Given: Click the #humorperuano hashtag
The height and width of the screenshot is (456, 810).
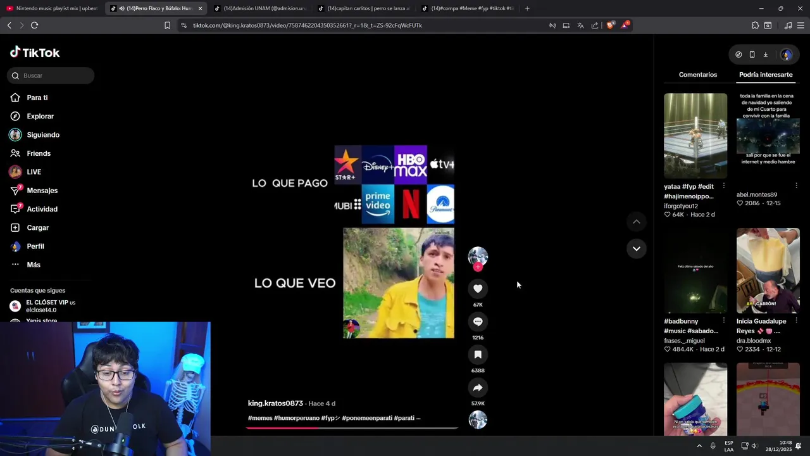Looking at the screenshot, I should click(296, 418).
